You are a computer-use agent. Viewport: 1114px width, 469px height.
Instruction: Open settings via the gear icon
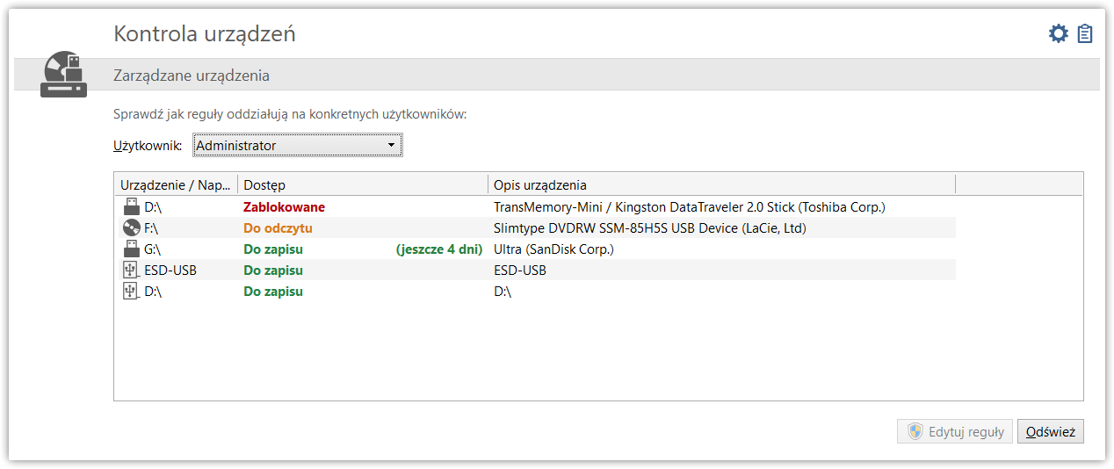click(1059, 34)
